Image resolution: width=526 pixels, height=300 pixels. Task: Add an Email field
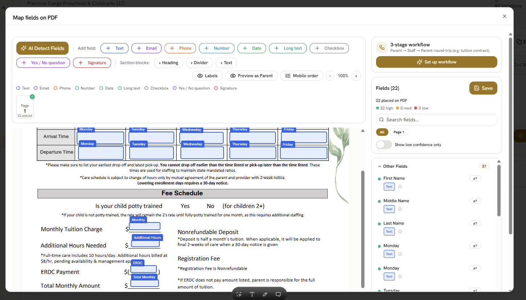pos(146,48)
